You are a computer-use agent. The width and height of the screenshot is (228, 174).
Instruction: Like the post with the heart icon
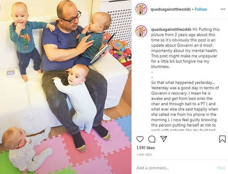tap(140, 139)
